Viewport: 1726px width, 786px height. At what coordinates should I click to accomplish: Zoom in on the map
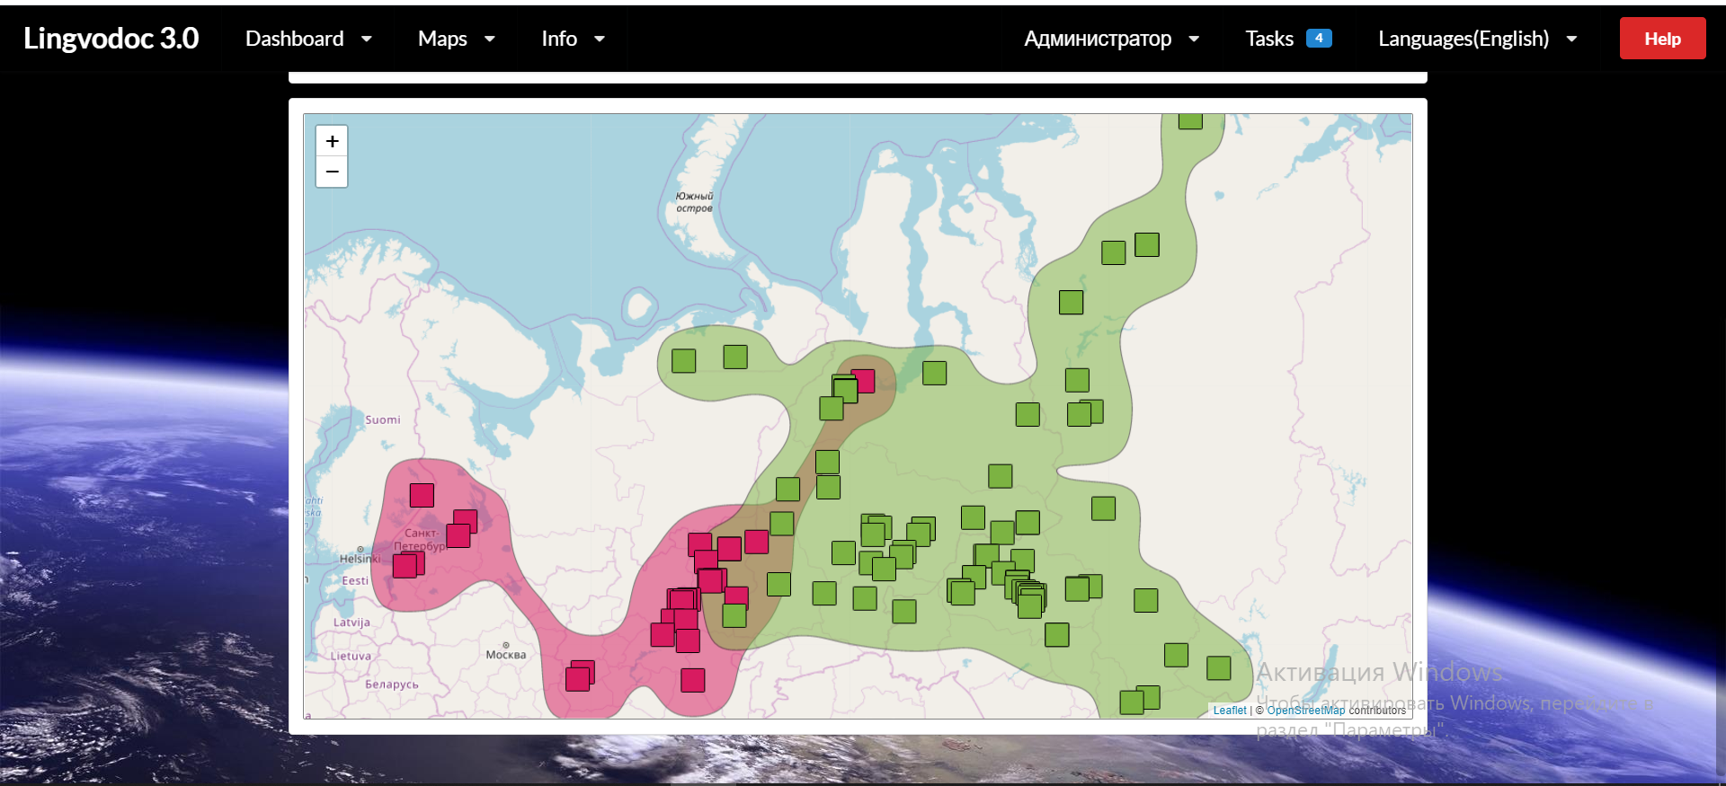pyautogui.click(x=332, y=141)
